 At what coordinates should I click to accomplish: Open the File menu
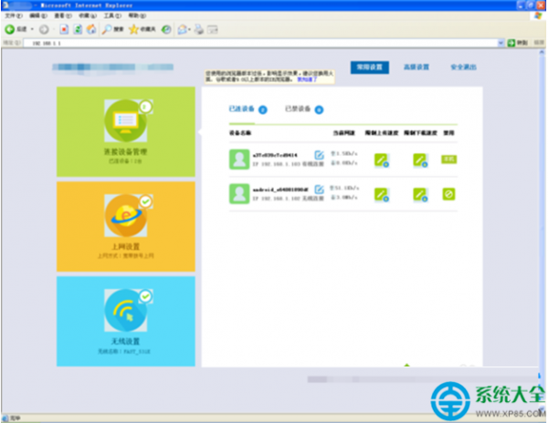14,15
